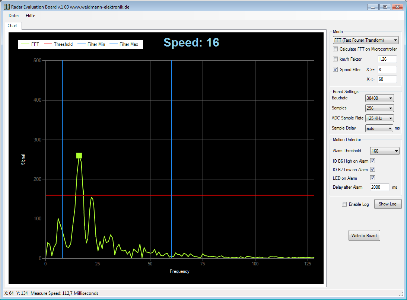Click the Threshold legend entry

point(58,44)
